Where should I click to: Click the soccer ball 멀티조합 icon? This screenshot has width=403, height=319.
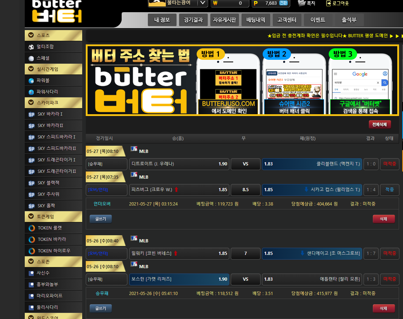pyautogui.click(x=31, y=47)
